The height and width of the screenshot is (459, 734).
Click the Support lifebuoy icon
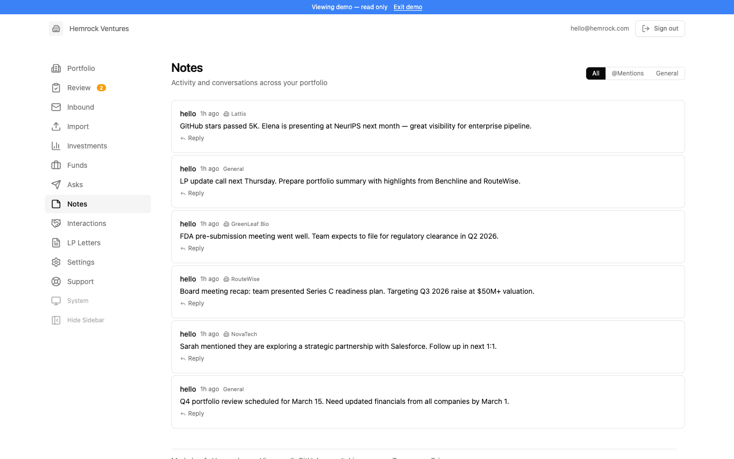pos(56,282)
